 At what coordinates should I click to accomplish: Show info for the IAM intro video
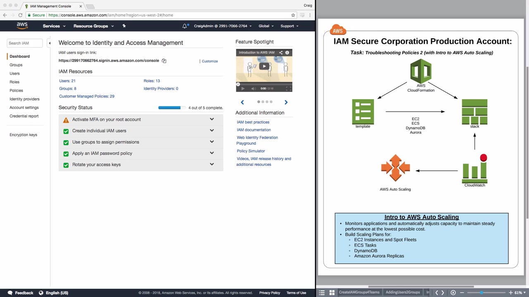coord(287,52)
